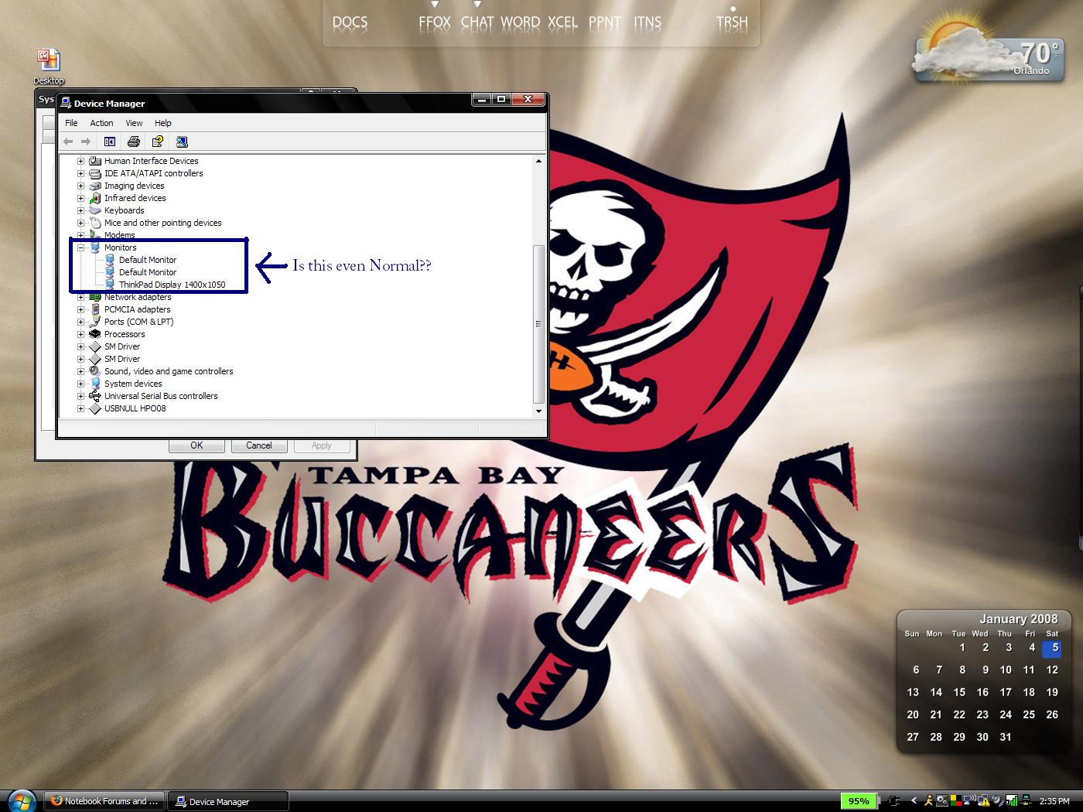1083x812 pixels.
Task: Click the wireless signal bars tray icon
Action: 1012,801
